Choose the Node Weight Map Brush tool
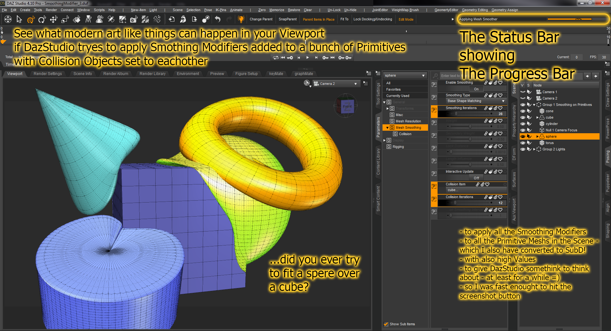611x331 pixels. (x=145, y=19)
